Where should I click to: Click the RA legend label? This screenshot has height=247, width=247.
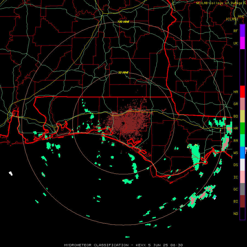tap(235, 141)
